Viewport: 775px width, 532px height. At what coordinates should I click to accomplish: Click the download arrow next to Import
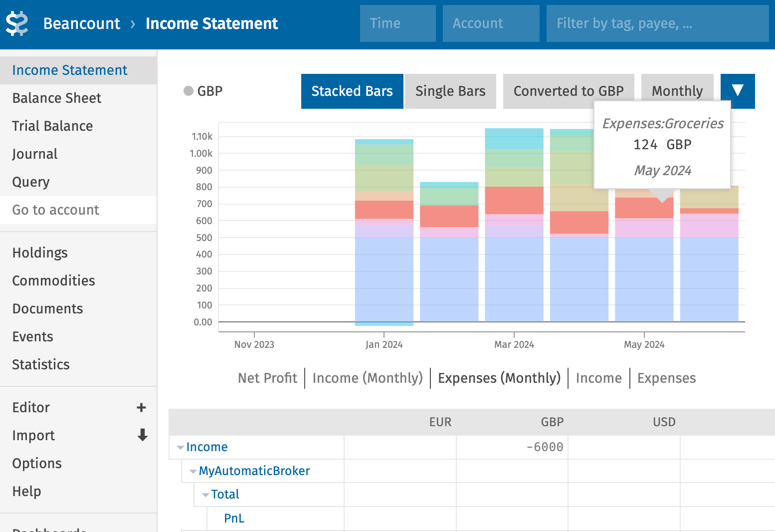click(x=143, y=435)
